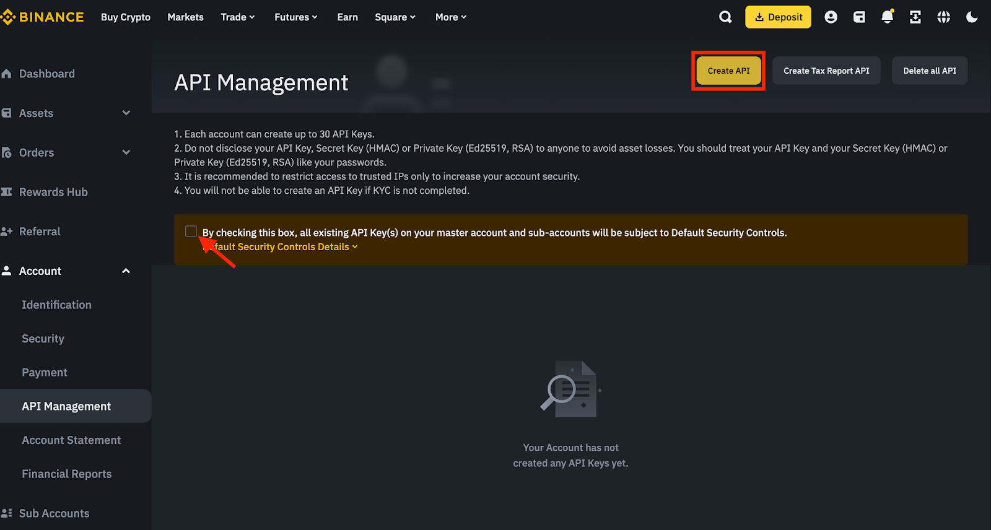Image resolution: width=991 pixels, height=530 pixels.
Task: Click the Binance logo
Action: (x=42, y=17)
